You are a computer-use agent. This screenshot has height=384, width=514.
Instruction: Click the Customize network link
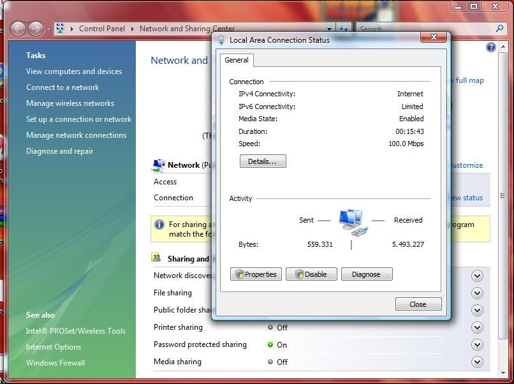(x=467, y=165)
